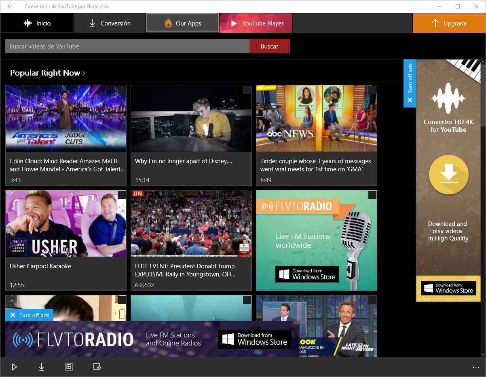The image size is (486, 377).
Task: Go back using the title bar arrow
Action: point(10,6)
